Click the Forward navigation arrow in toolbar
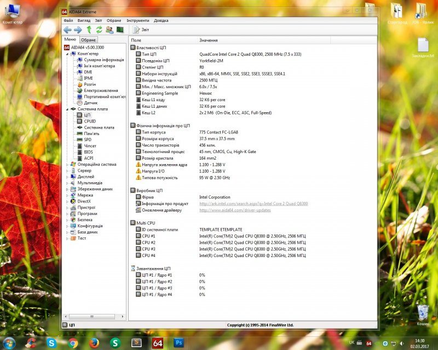This screenshot has width=438, height=350. [x=77, y=30]
